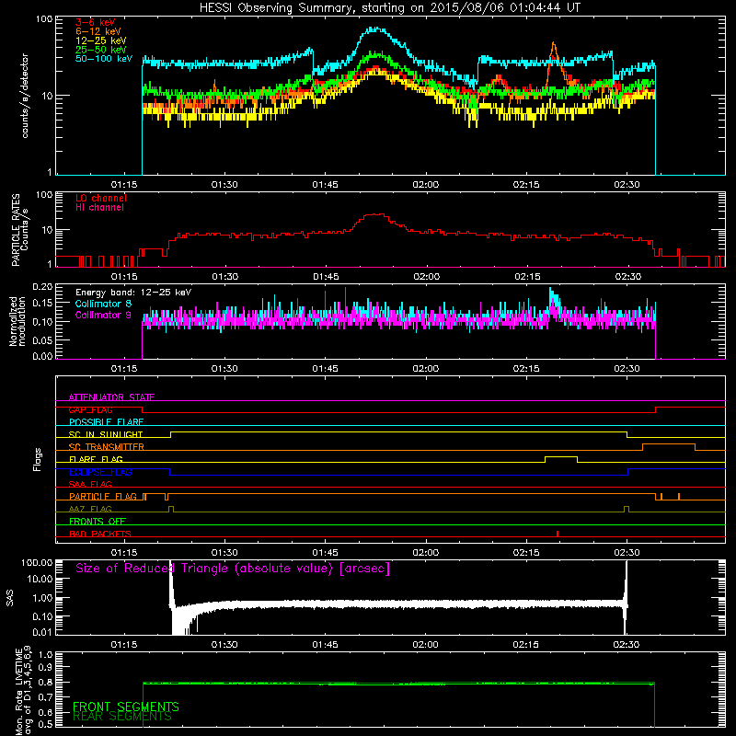Viewport: 736px width, 736px height.
Task: Click the 0.8 value on the livetime axis
Action: tap(45, 682)
